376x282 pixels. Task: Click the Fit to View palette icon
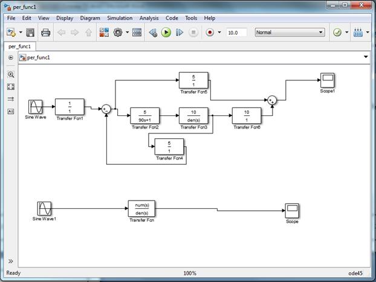pos(11,87)
